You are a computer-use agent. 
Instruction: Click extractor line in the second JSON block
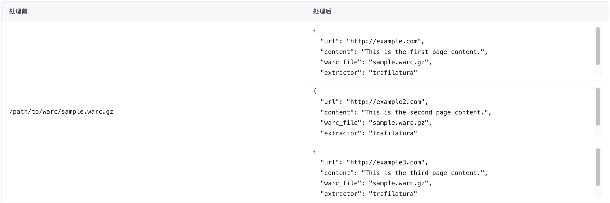pos(368,133)
